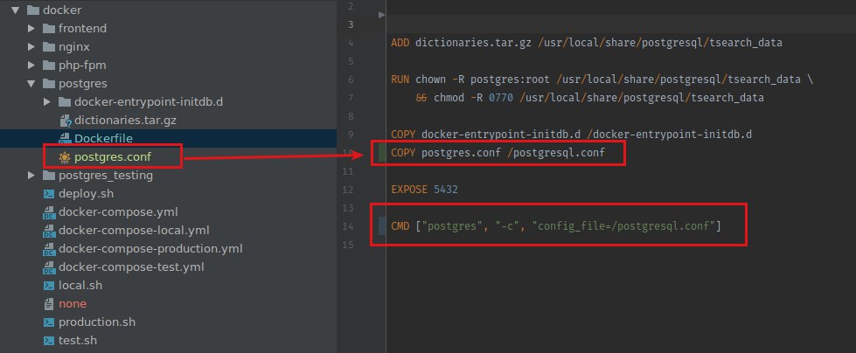The image size is (856, 353).
Task: Select the php-fpm folder name
Action: point(82,66)
